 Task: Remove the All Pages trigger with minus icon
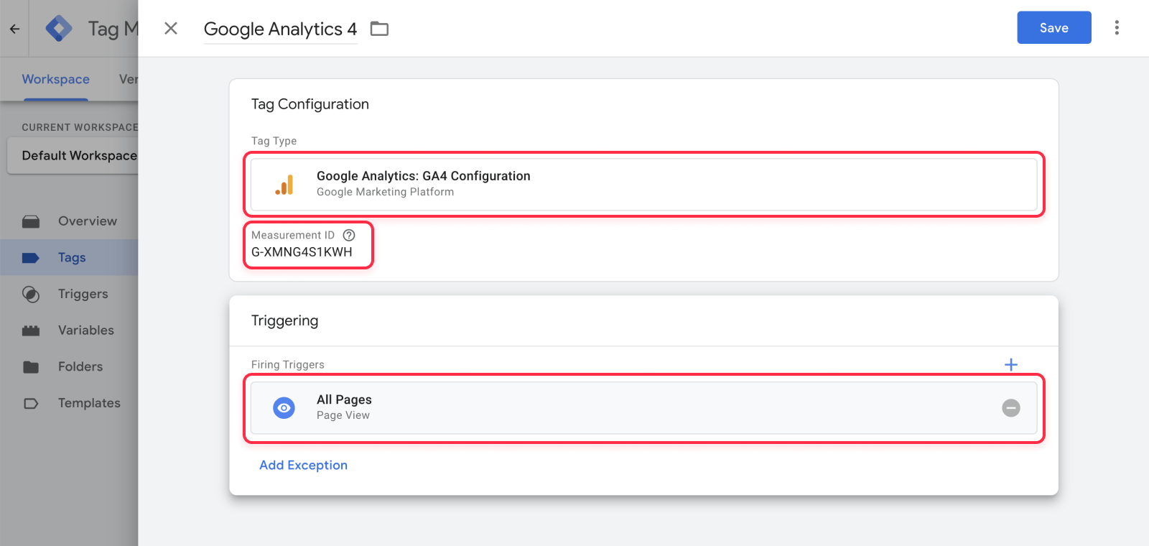click(1011, 408)
